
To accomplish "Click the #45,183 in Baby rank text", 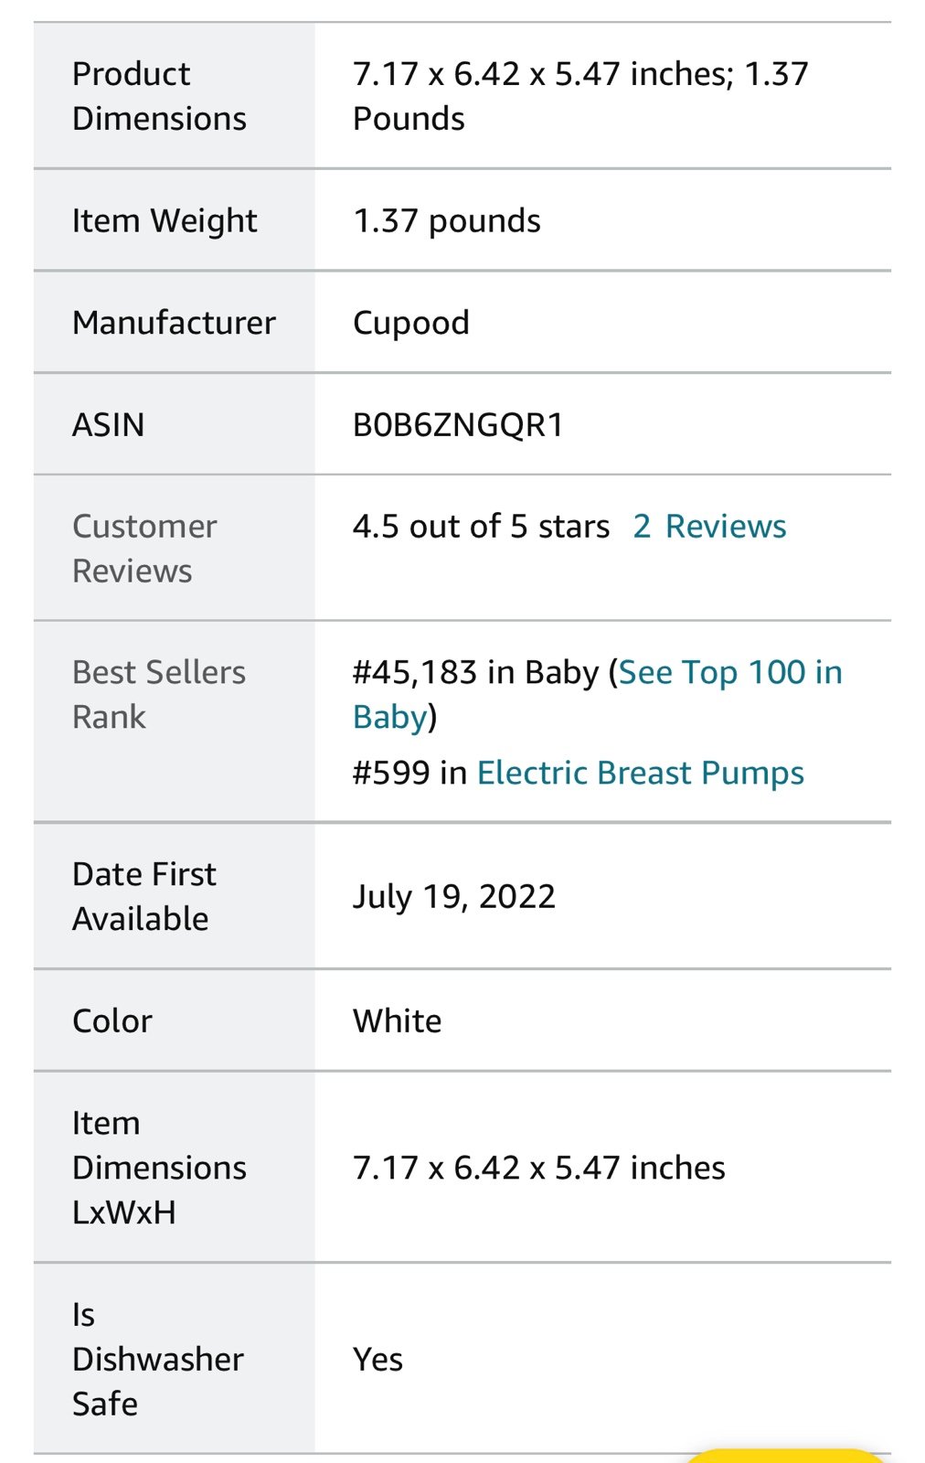I will click(x=475, y=673).
